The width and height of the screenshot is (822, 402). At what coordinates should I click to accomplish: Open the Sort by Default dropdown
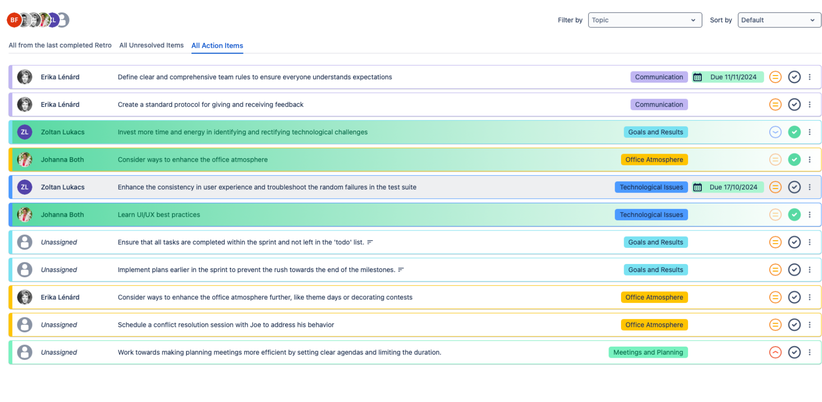point(779,20)
